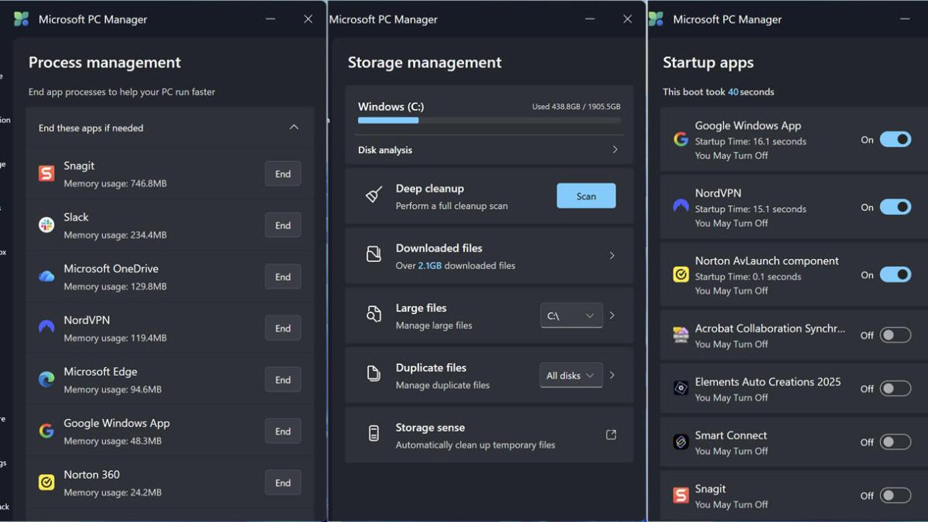Close the Process management window
Viewport: 928px width, 522px height.
(308, 19)
